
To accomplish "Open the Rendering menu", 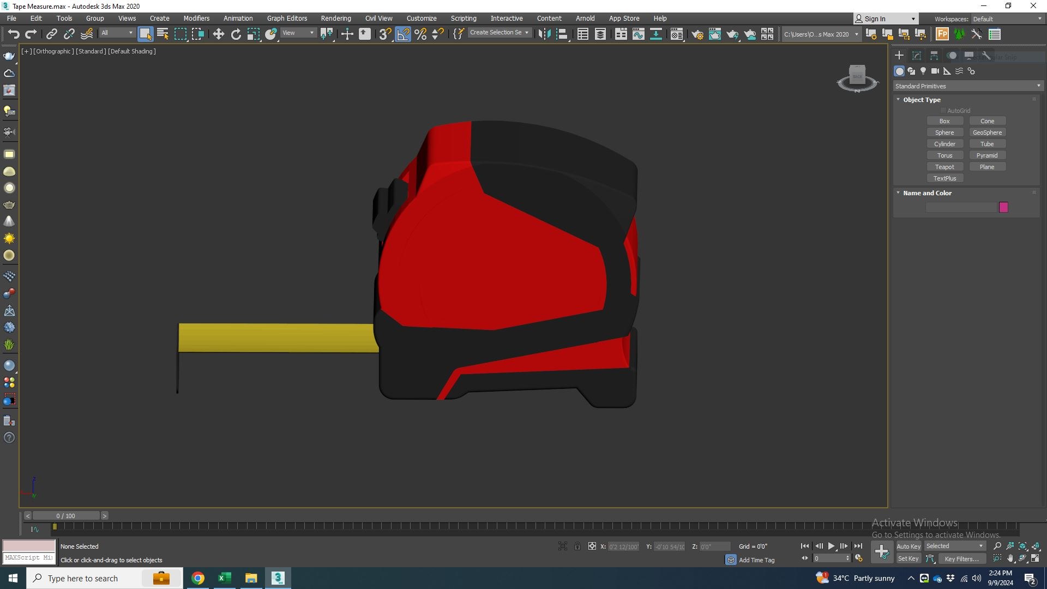I will click(x=336, y=19).
